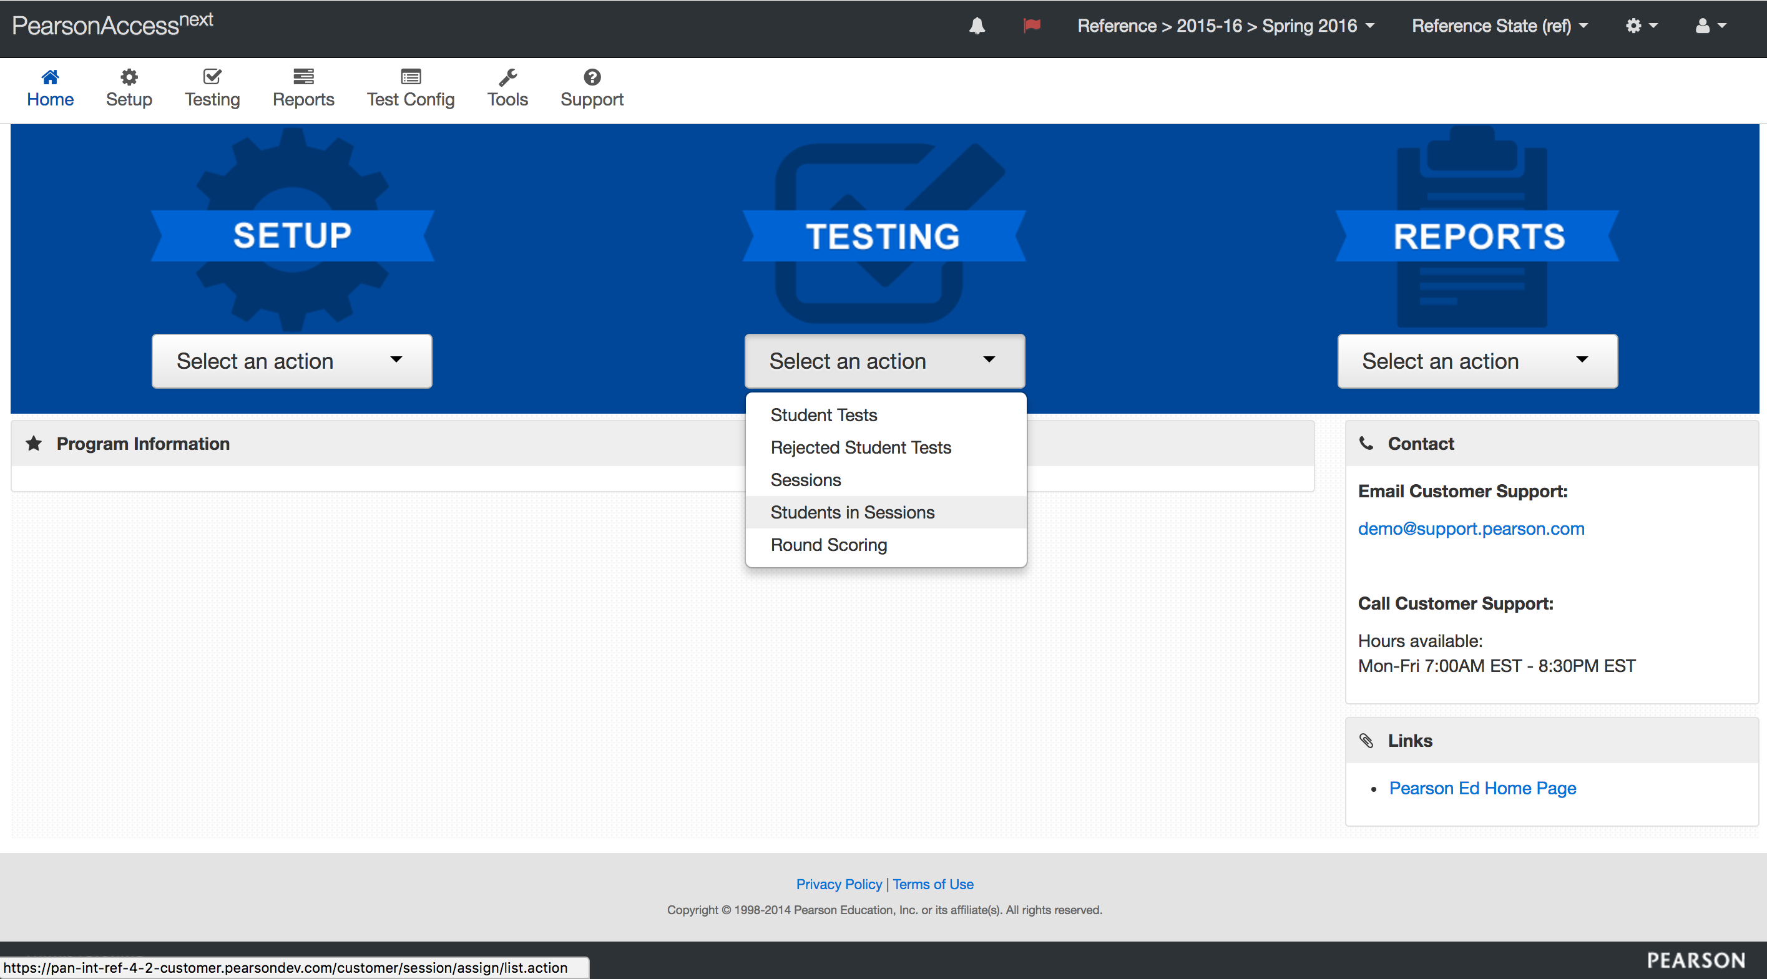Open the Privacy Policy footer link

(838, 884)
